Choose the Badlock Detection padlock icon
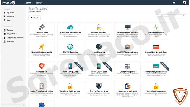This screenshot has width=190, height=107. coord(99,27)
